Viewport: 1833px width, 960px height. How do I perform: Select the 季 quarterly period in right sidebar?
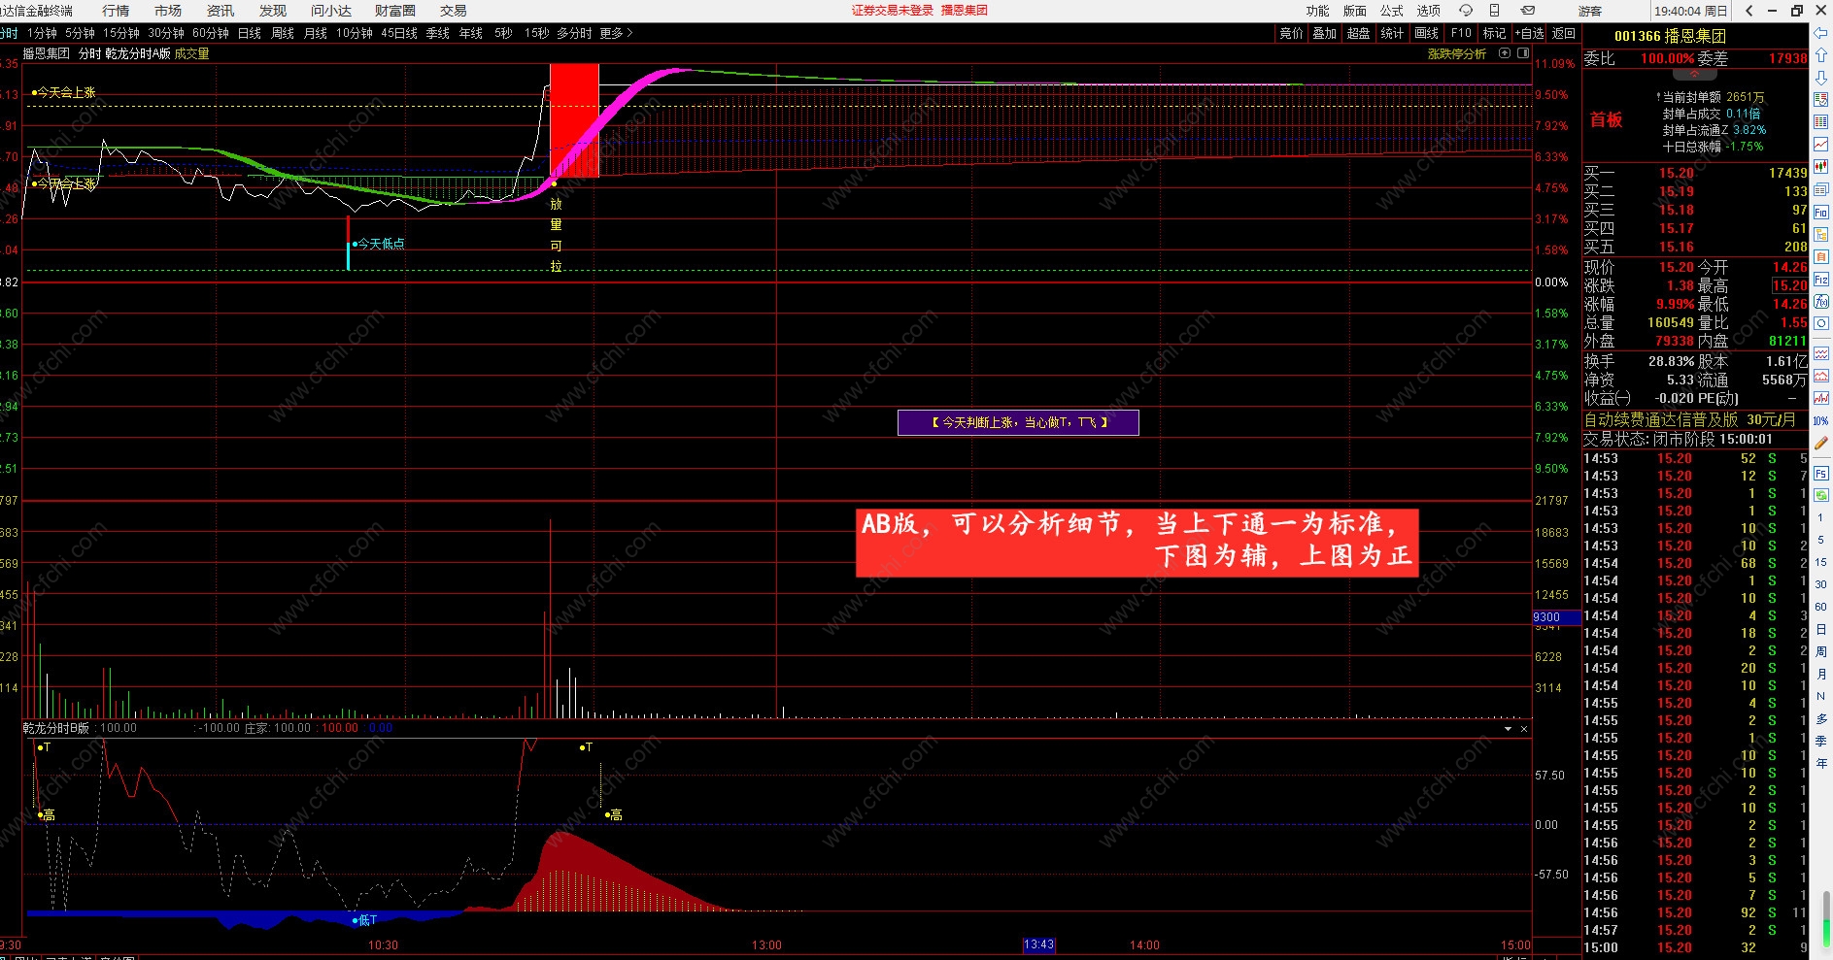point(1821,741)
